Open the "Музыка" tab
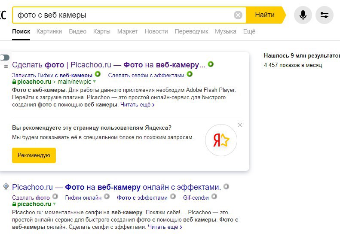This screenshot has height=240, width=340. coord(226,31)
